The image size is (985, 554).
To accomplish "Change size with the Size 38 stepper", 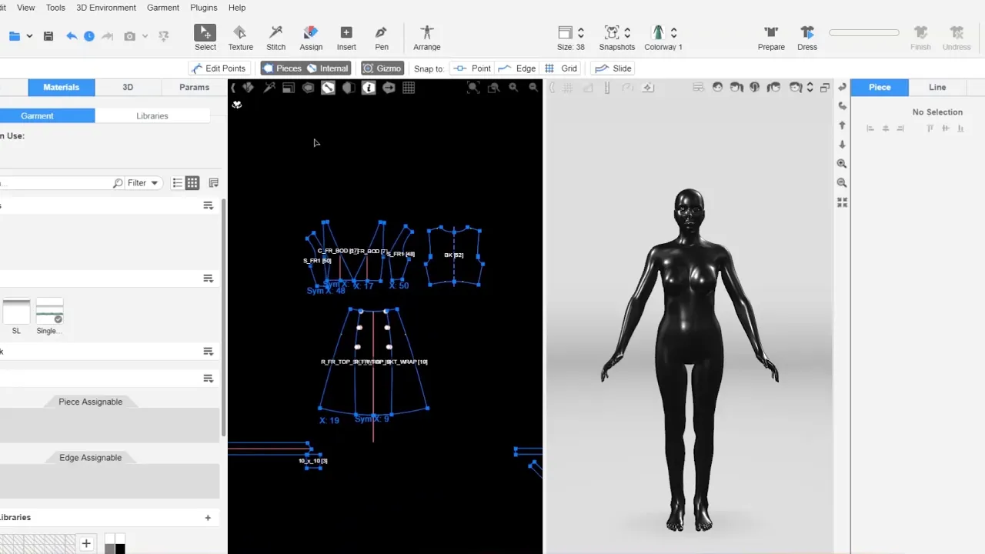I will click(581, 32).
